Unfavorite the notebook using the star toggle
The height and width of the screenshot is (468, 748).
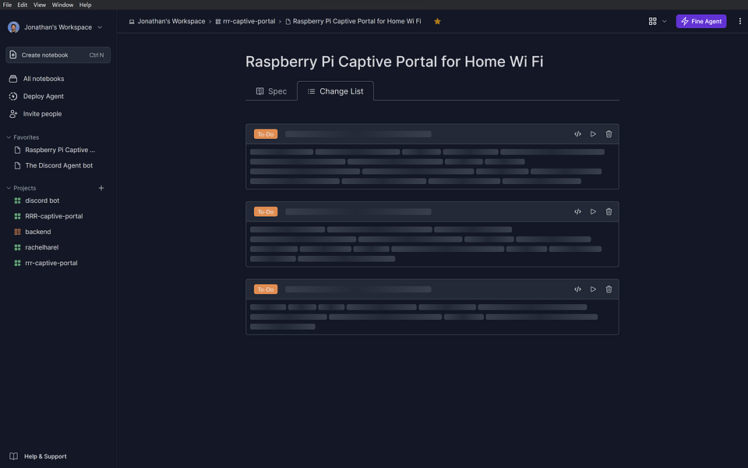click(x=437, y=21)
